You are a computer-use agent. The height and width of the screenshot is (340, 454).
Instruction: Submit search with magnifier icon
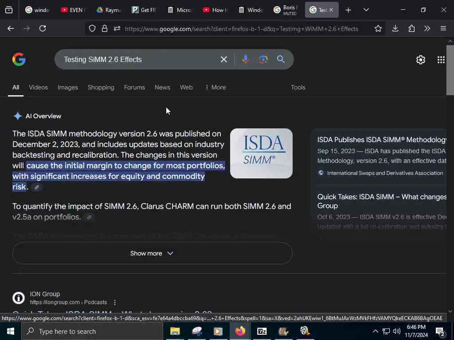pyautogui.click(x=281, y=59)
